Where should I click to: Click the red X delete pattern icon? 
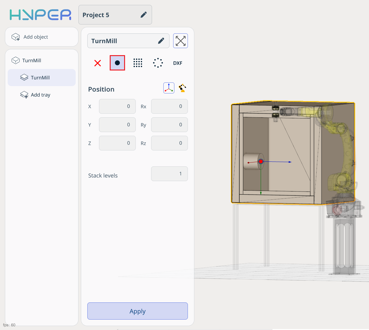97,63
